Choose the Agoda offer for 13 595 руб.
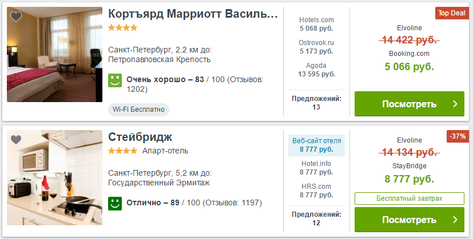Image resolution: width=473 pixels, height=239 pixels. (316, 70)
